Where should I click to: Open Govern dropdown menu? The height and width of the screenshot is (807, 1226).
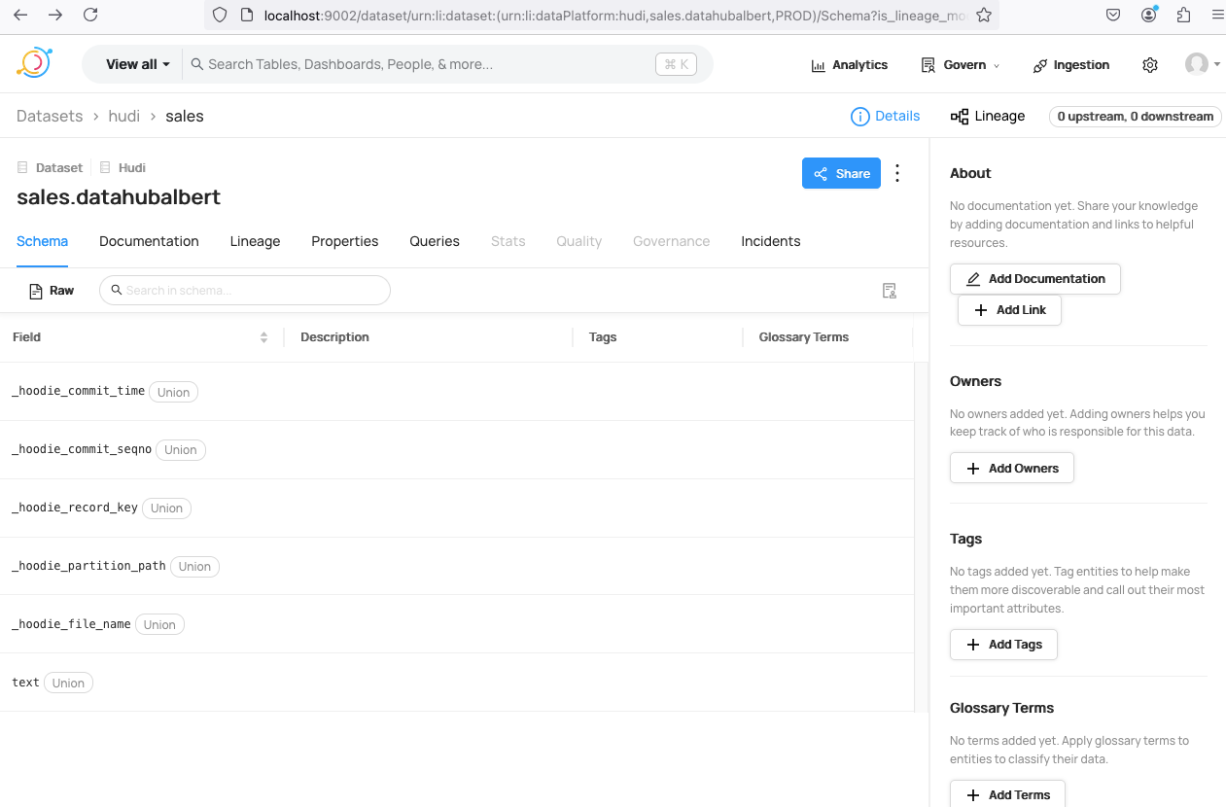coord(960,65)
